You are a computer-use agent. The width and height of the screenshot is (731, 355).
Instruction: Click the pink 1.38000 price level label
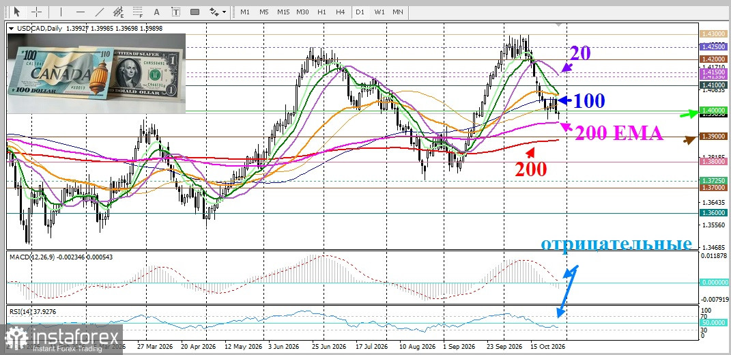(x=713, y=161)
